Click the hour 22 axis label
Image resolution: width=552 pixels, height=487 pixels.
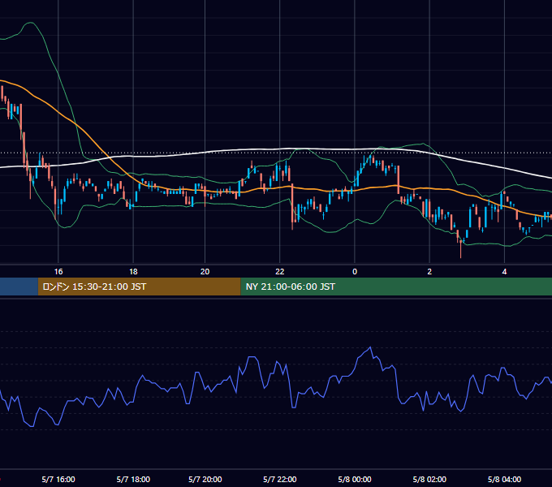pyautogui.click(x=280, y=272)
